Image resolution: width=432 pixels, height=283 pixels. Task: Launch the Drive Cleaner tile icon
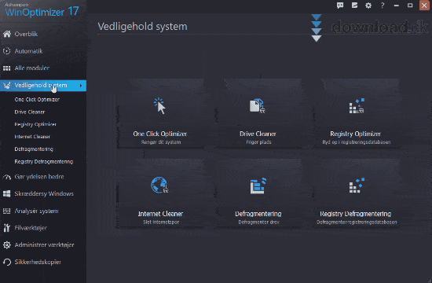click(x=258, y=106)
